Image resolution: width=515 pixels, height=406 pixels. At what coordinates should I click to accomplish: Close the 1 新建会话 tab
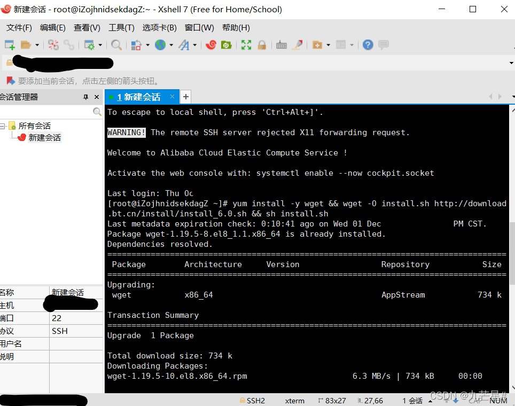[172, 97]
